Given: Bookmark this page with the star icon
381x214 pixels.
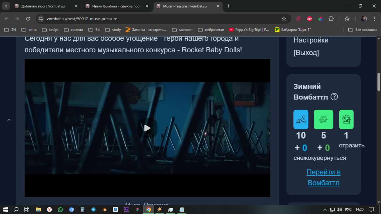Looking at the screenshot, I should point(284,19).
